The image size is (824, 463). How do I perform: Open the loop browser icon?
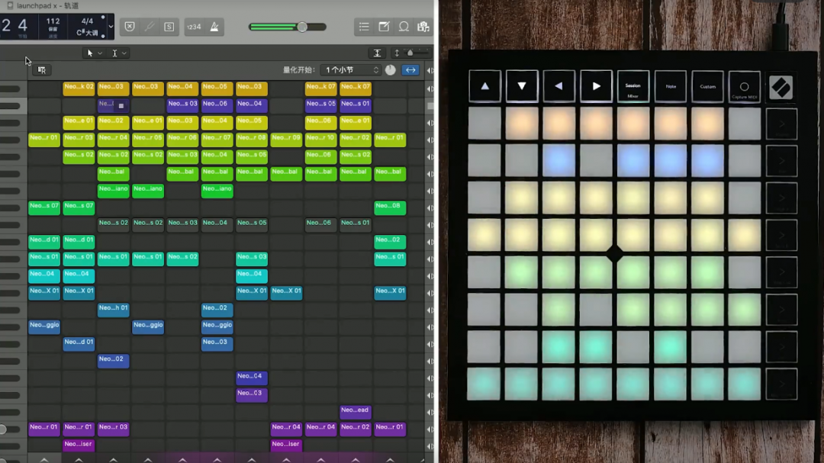(404, 27)
